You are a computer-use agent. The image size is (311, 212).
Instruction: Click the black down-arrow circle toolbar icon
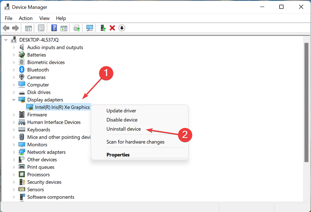pos(122,28)
